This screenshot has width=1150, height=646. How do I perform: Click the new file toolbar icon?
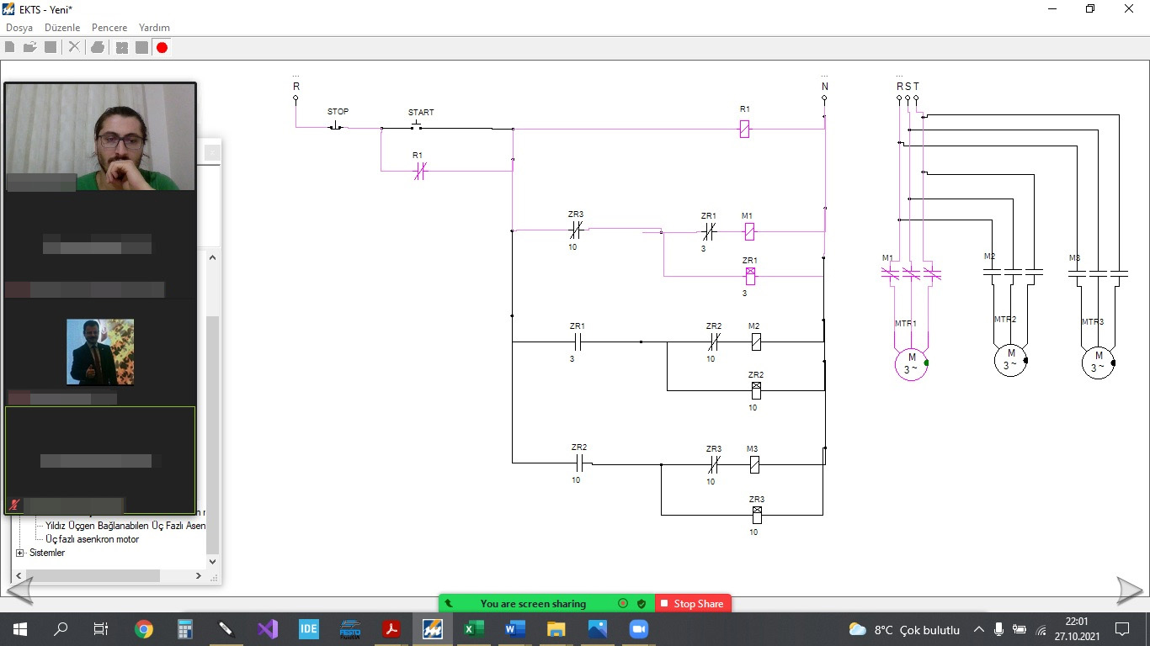[x=10, y=48]
